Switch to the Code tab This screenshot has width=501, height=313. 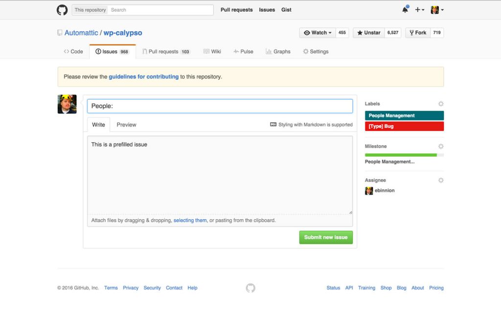pos(73,51)
